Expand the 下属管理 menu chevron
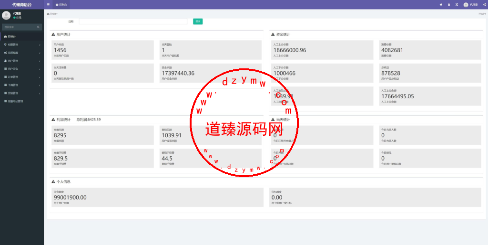 (x=40, y=85)
